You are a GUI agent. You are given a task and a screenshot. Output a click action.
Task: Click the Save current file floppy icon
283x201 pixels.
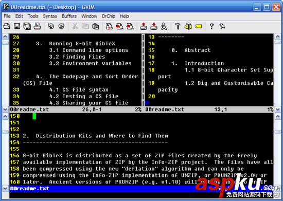(17, 26)
